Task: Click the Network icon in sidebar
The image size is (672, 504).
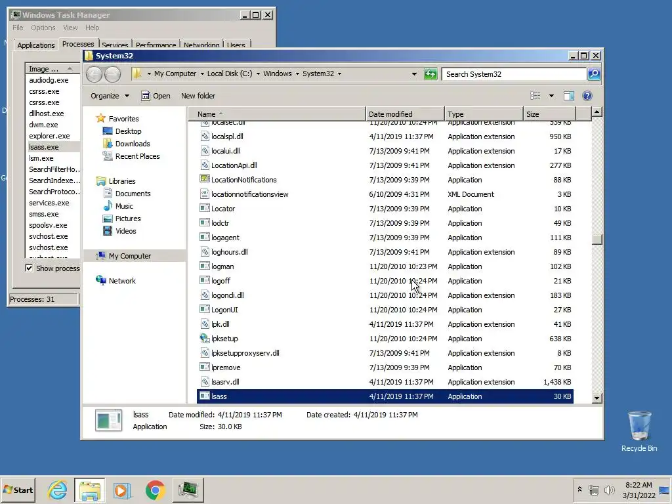Action: 100,280
